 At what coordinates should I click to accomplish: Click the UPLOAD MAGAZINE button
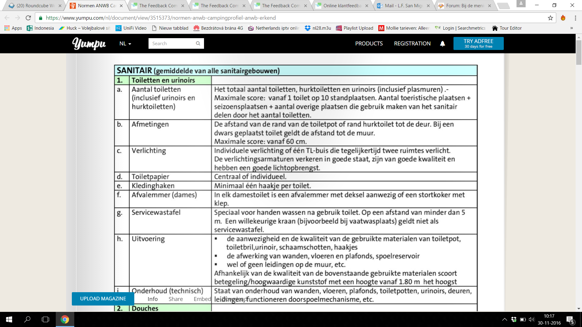103,299
